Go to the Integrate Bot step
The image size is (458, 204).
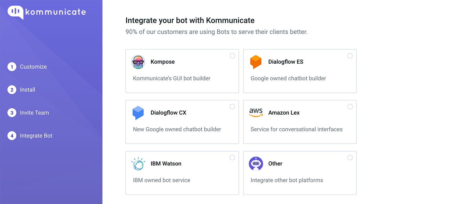point(36,136)
